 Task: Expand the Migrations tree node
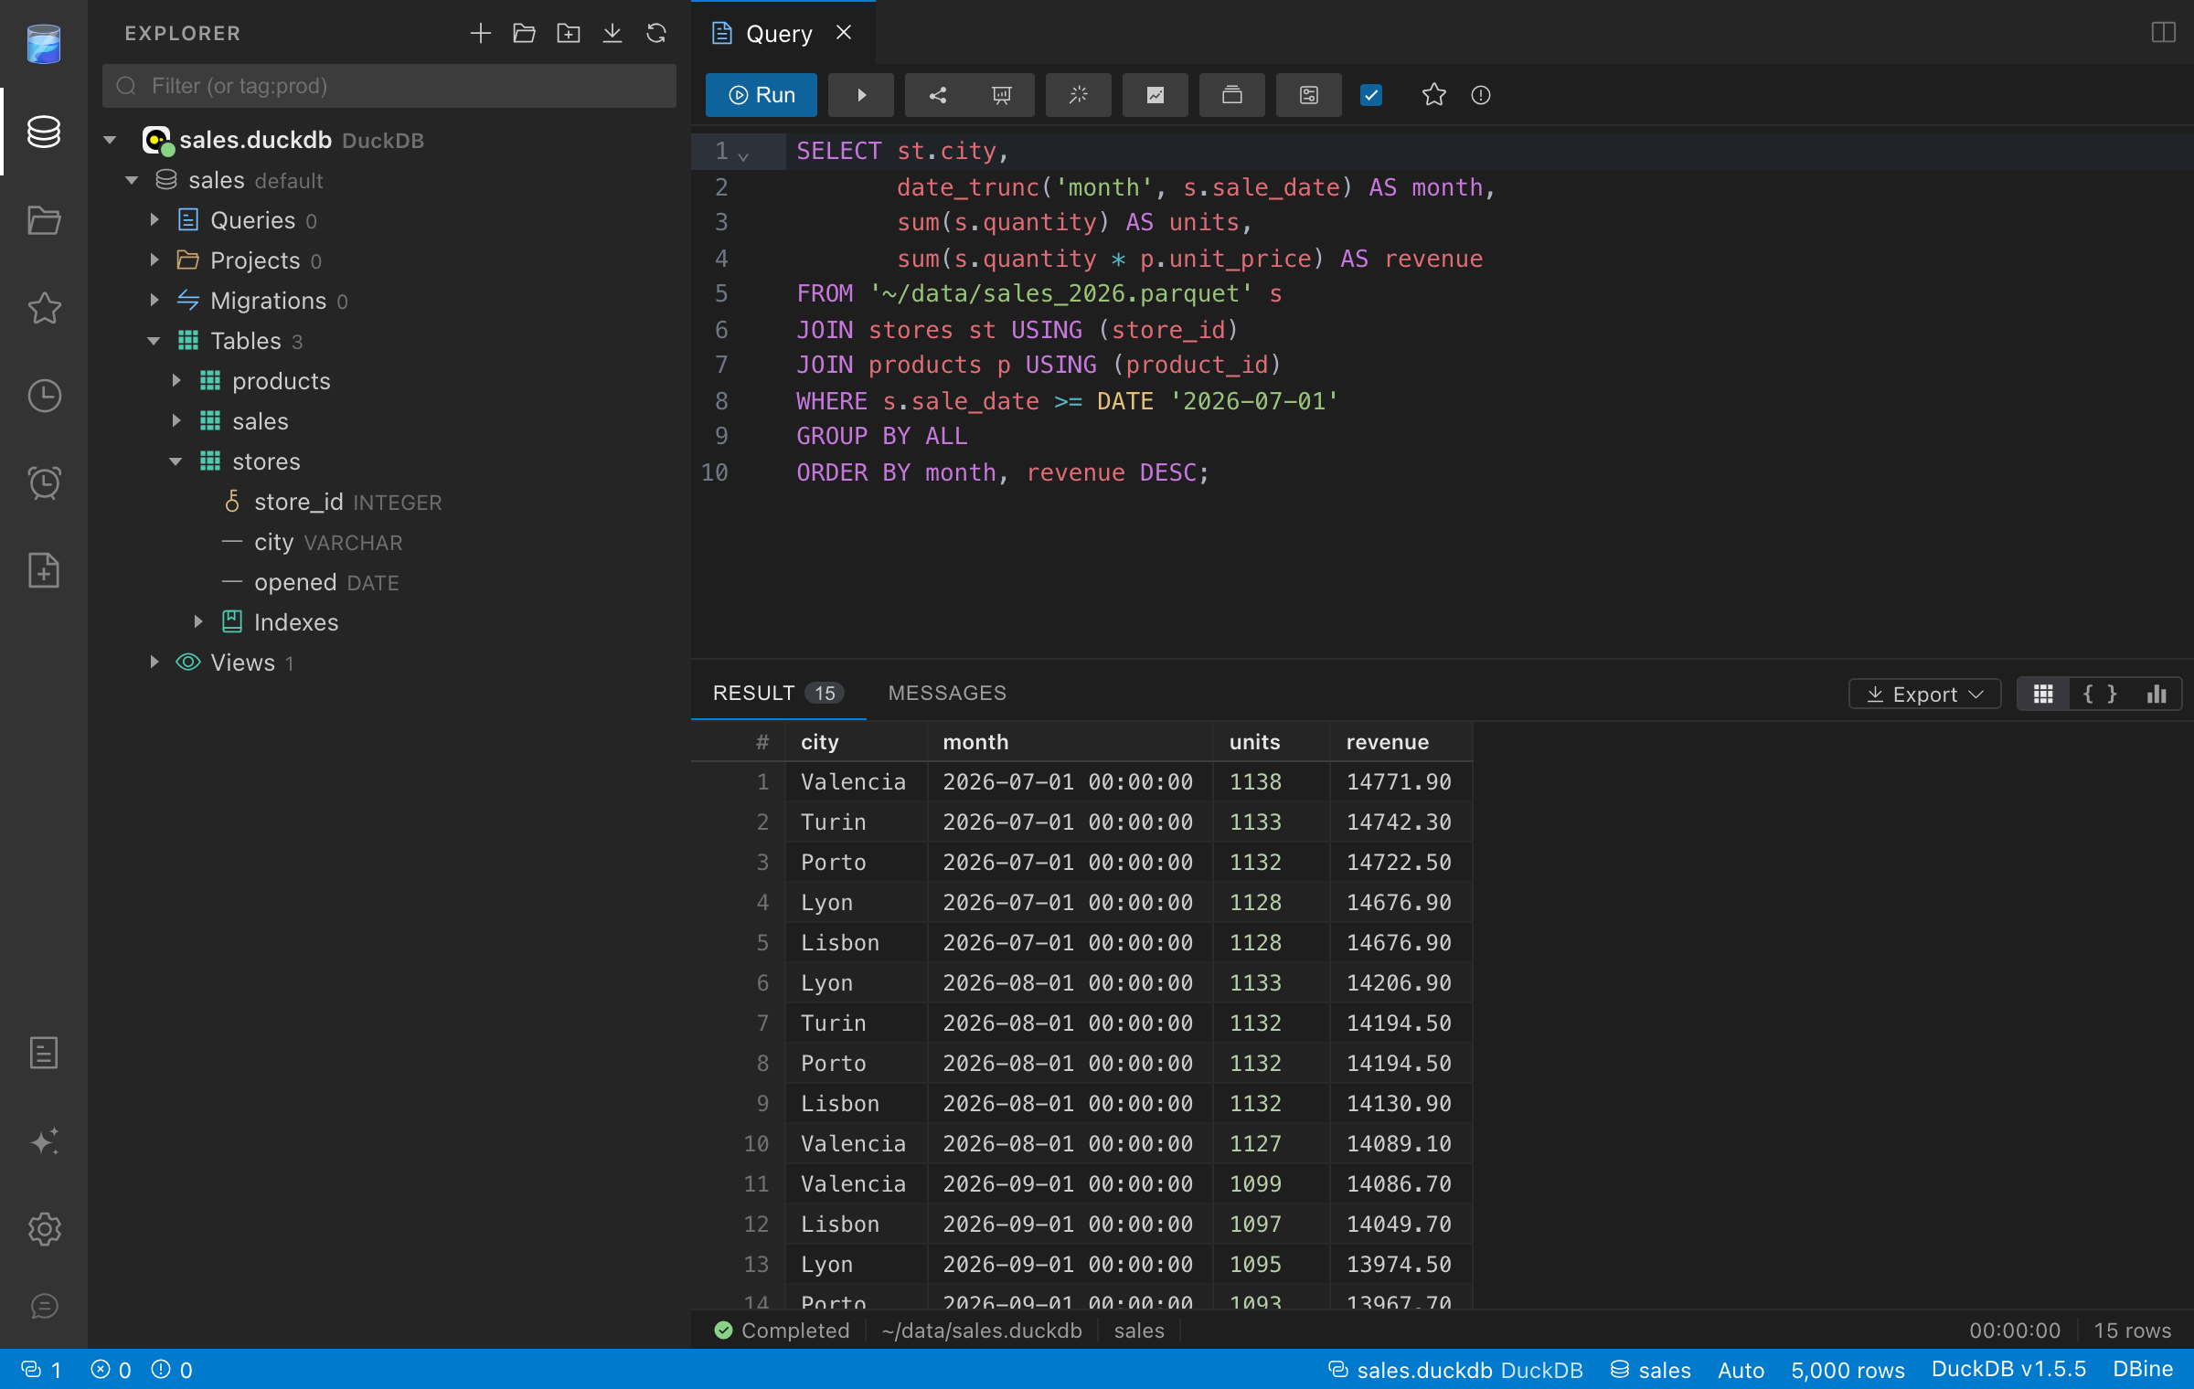[x=154, y=301]
